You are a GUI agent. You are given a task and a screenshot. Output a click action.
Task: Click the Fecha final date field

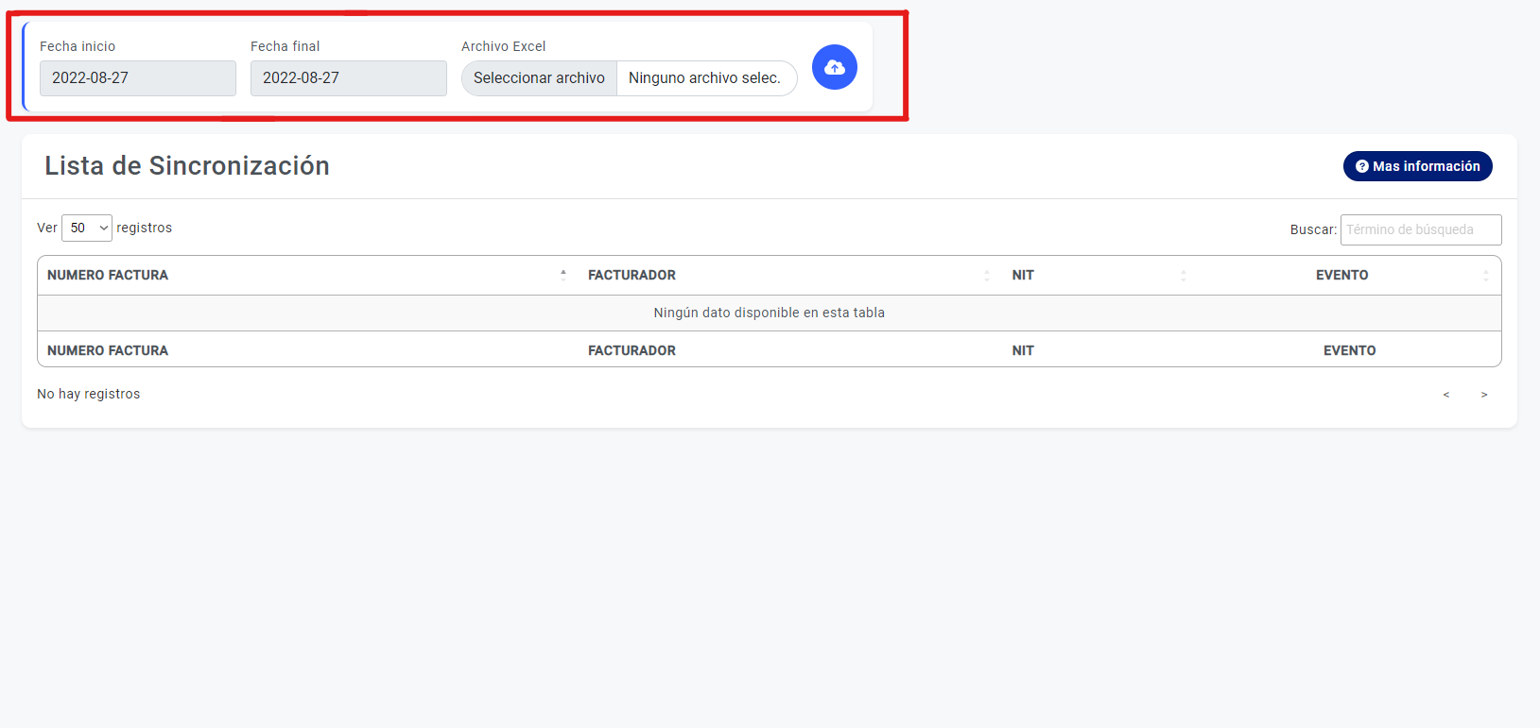click(348, 78)
